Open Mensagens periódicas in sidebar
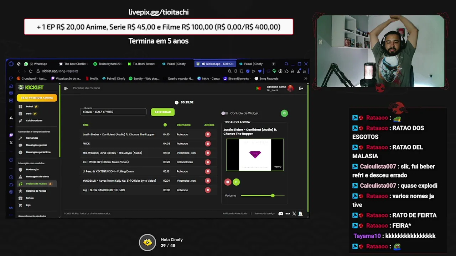 pos(38,152)
